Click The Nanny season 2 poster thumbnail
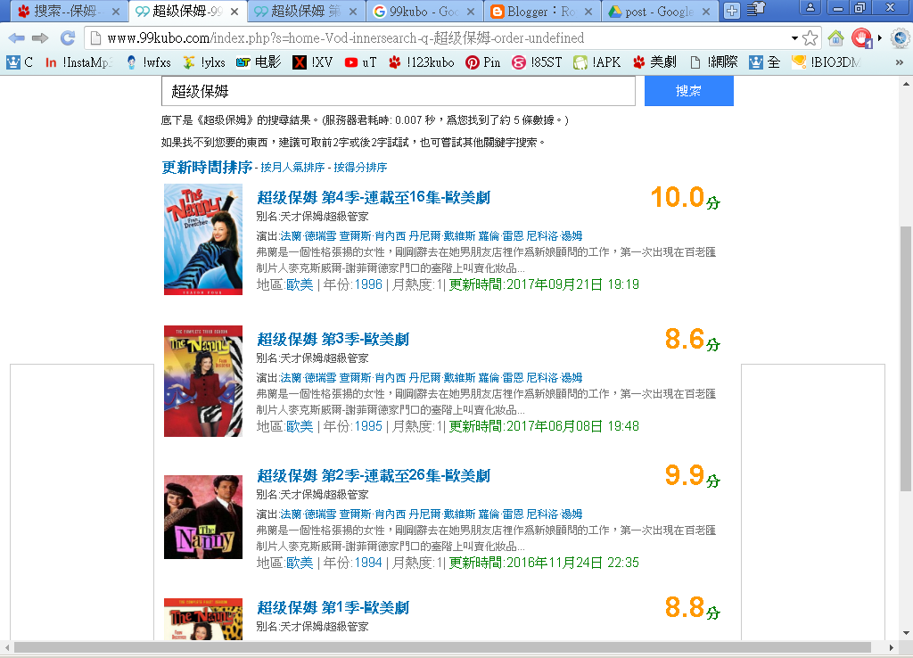The height and width of the screenshot is (658, 913). [203, 517]
